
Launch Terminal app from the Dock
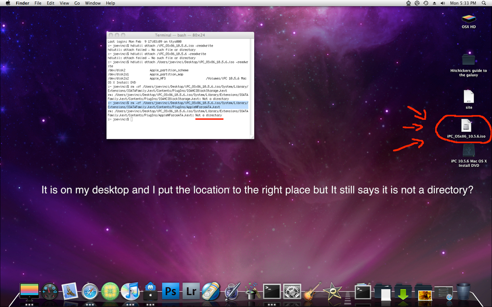click(x=272, y=291)
